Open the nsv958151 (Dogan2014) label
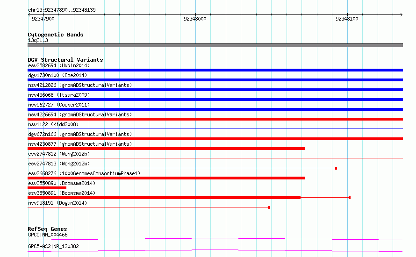Screen dimensions: 416x257 click(57, 203)
